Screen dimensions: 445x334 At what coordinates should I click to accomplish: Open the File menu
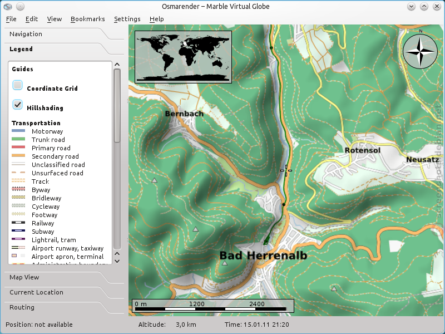click(11, 19)
